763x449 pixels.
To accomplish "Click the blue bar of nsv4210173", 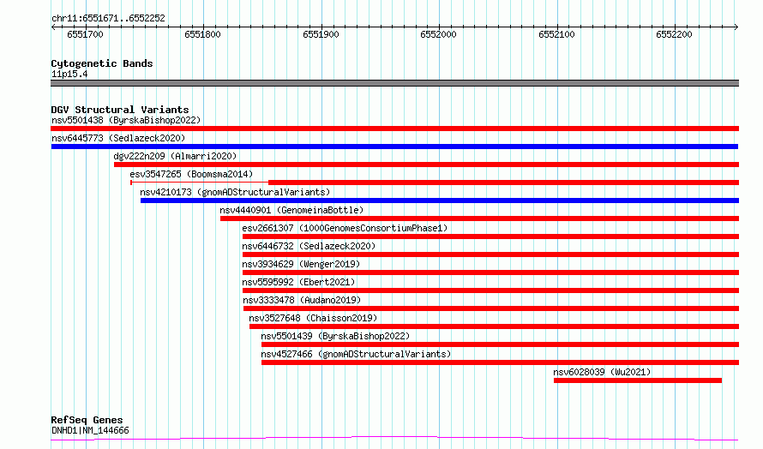I will click(x=440, y=201).
